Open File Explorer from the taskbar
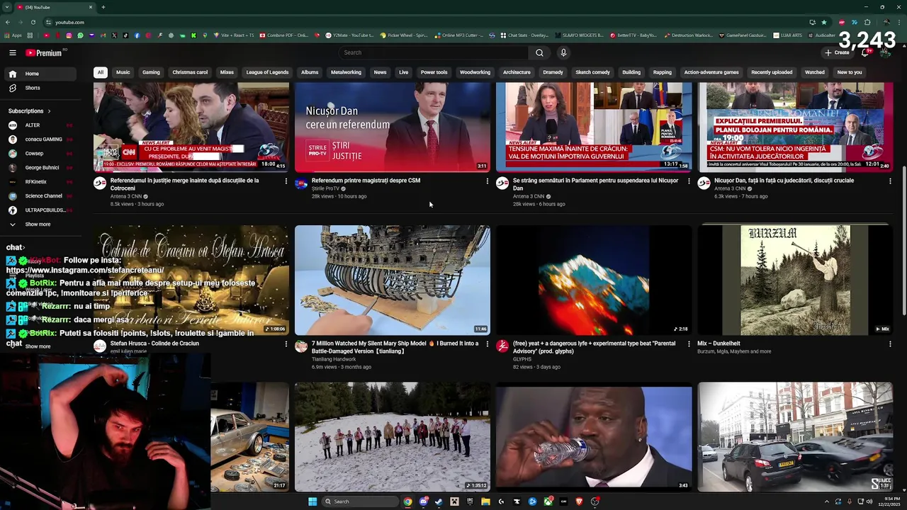 pyautogui.click(x=485, y=501)
